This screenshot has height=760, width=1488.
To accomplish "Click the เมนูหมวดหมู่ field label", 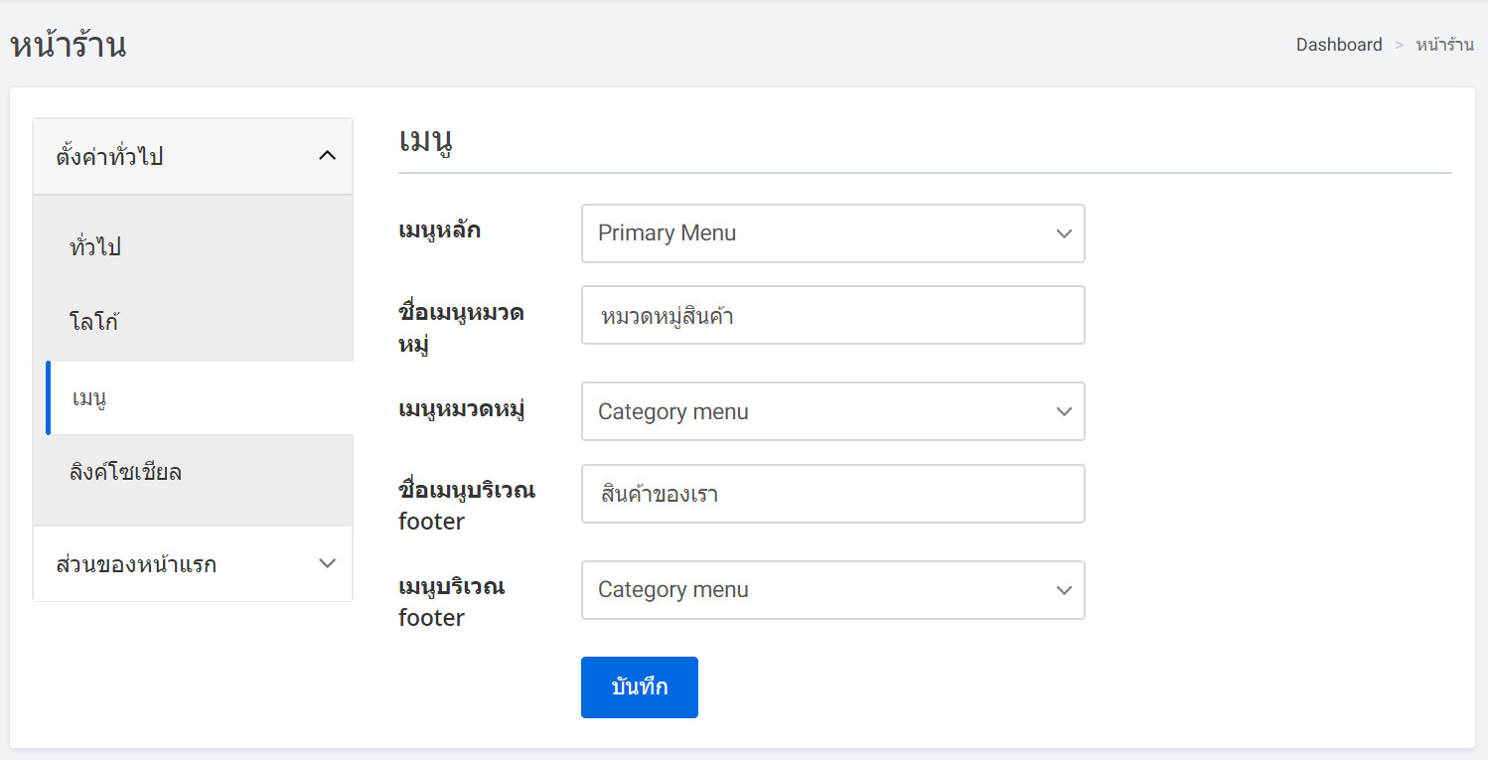I will click(462, 409).
